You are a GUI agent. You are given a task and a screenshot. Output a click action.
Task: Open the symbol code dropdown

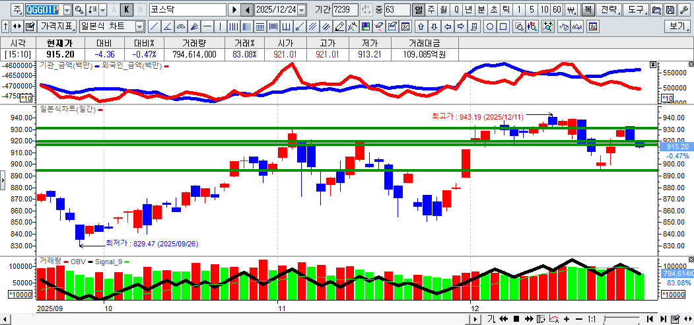(x=67, y=10)
